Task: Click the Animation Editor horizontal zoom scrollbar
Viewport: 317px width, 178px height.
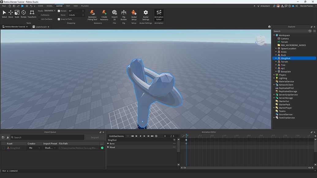Action: tap(247, 168)
